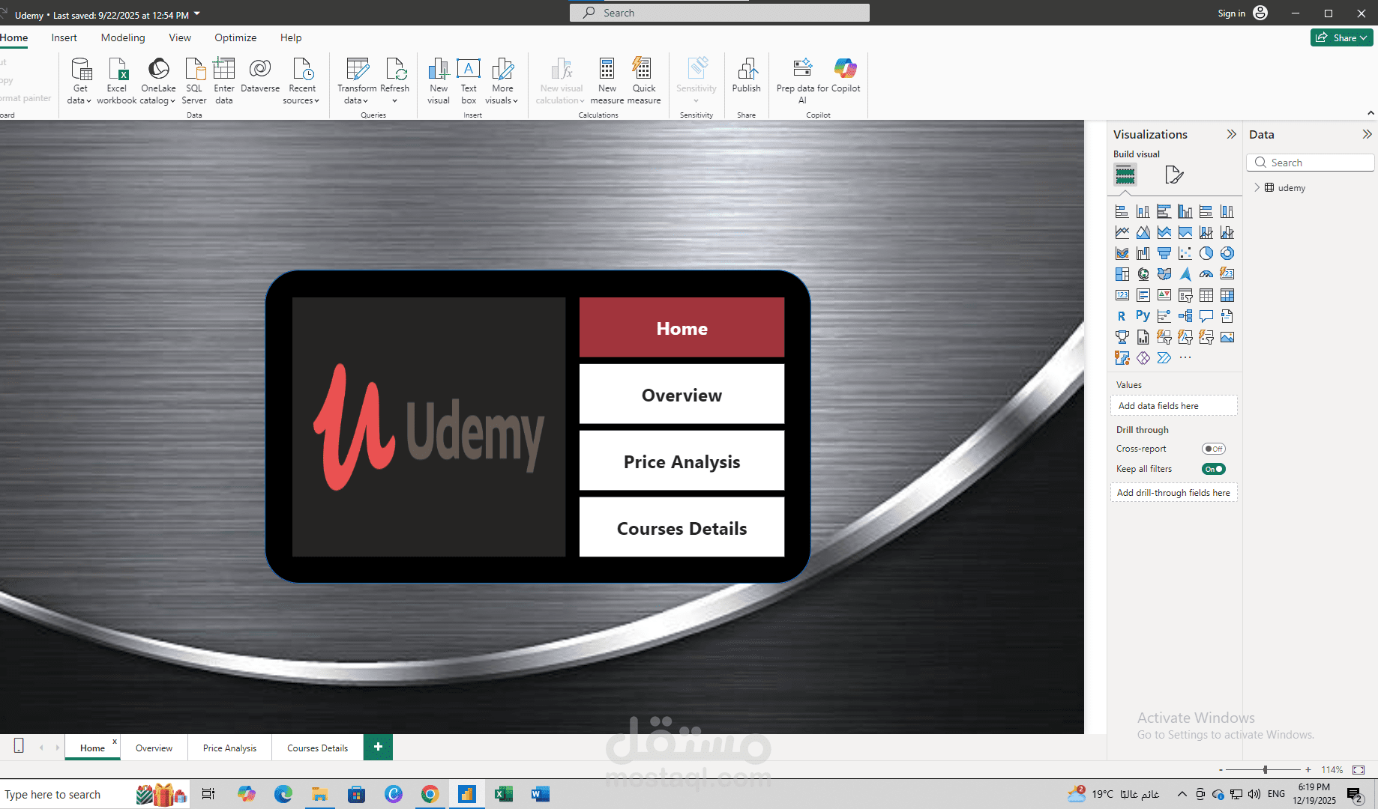1378x809 pixels.
Task: Insert a table visual
Action: [x=1206, y=295]
